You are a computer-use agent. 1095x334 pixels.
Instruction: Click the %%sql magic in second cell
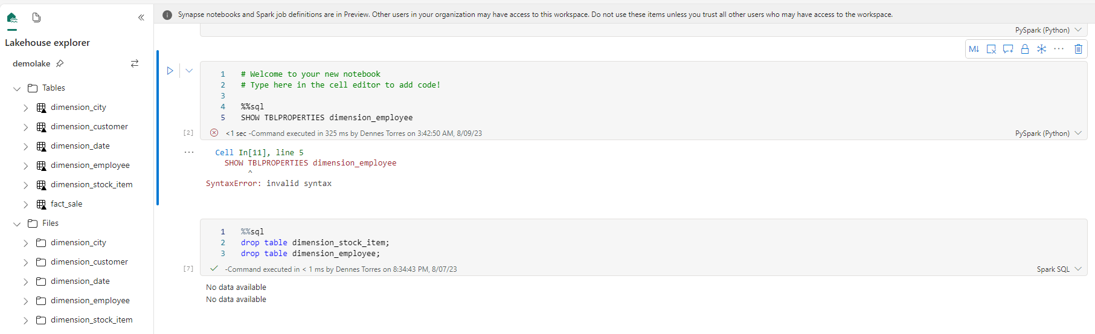point(252,232)
